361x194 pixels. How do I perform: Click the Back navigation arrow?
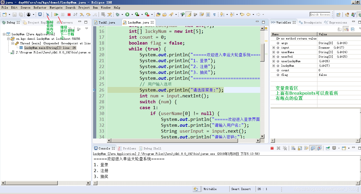pos(248,14)
